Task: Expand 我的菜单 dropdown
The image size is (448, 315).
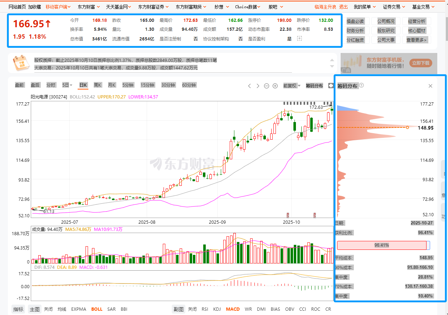Action: pos(365,7)
